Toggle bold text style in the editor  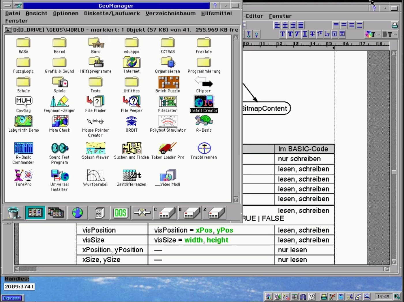tap(290, 34)
